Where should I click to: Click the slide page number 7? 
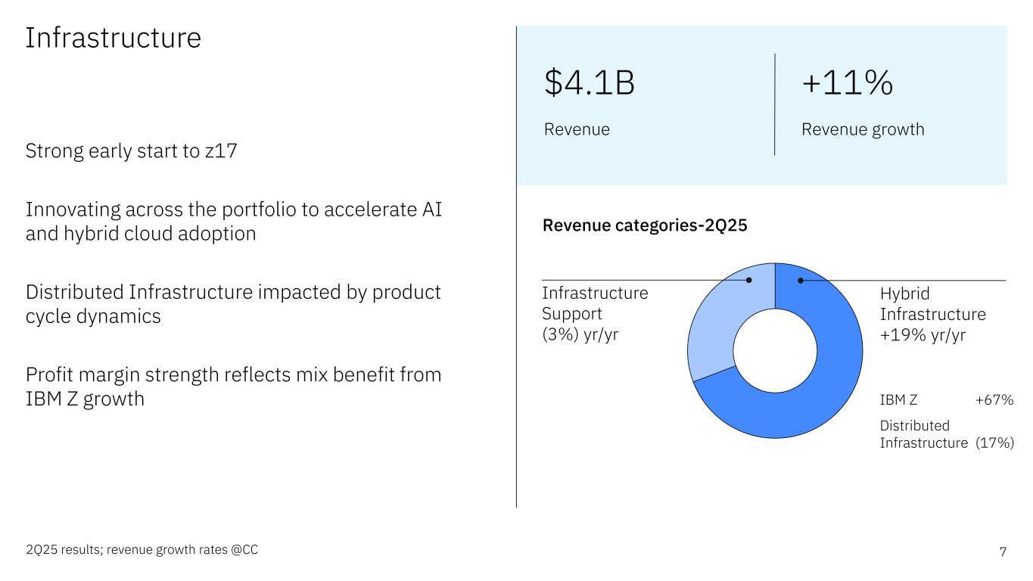[1003, 551]
